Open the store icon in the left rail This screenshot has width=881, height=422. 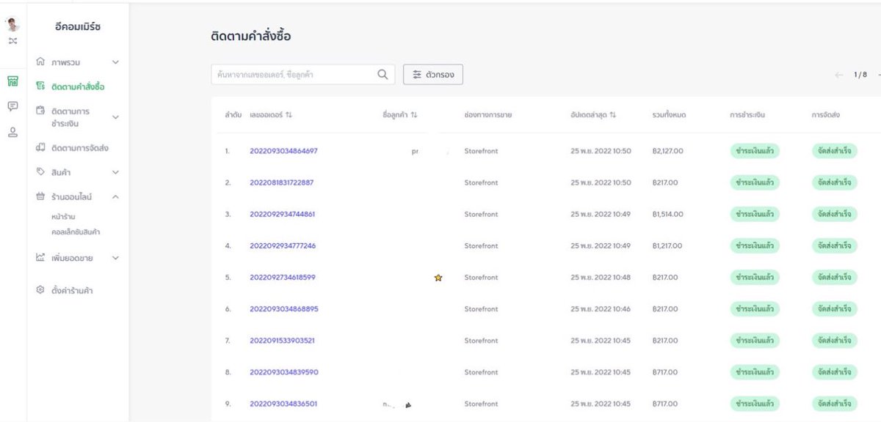(12, 81)
